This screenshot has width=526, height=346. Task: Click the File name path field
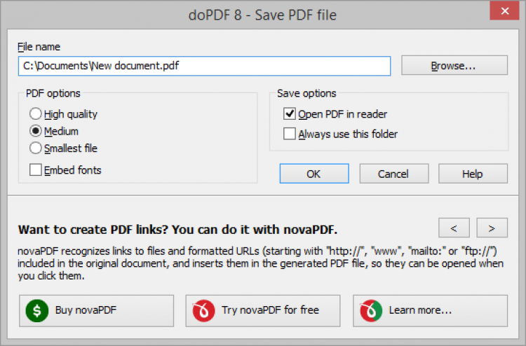pyautogui.click(x=204, y=66)
